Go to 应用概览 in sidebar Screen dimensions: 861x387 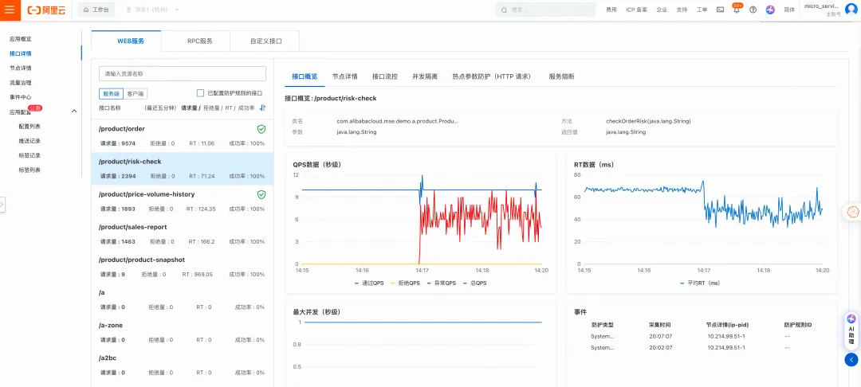pos(20,40)
